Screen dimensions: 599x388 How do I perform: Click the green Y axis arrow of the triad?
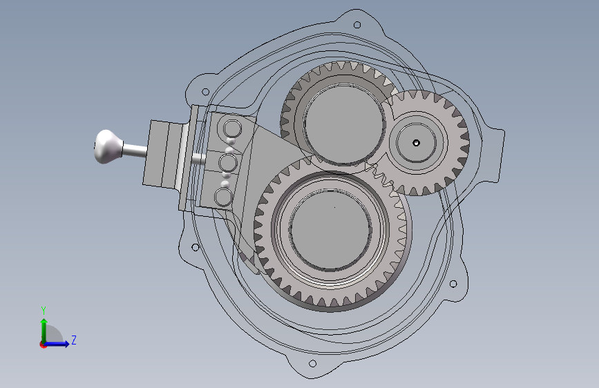coord(44,331)
